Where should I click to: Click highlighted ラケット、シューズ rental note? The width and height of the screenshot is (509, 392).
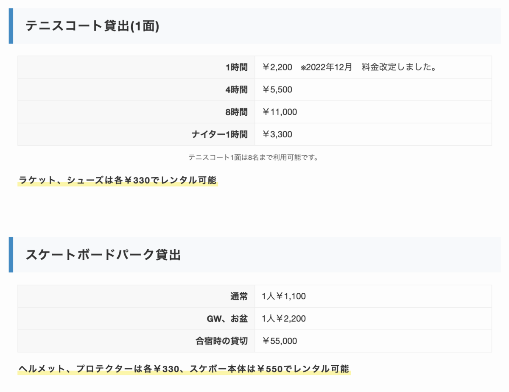point(117,181)
